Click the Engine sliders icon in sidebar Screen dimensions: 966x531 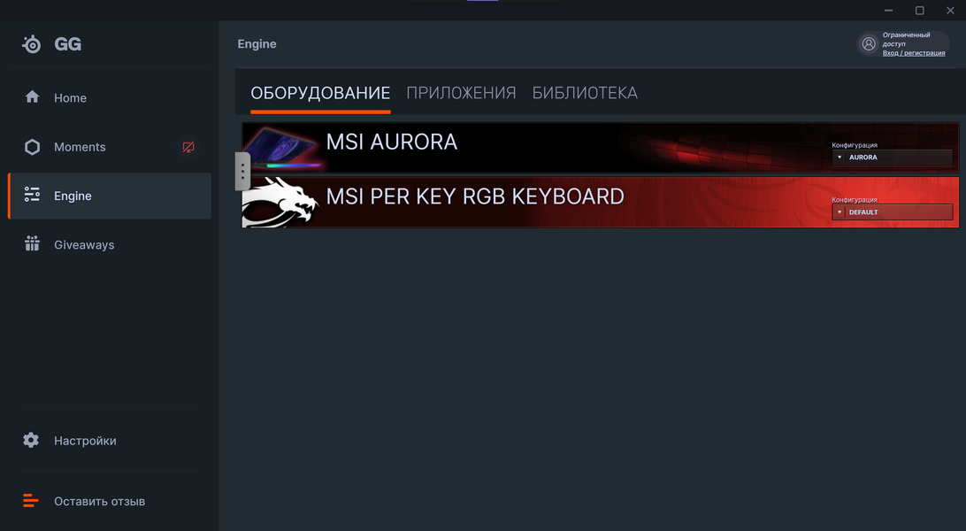pyautogui.click(x=32, y=195)
